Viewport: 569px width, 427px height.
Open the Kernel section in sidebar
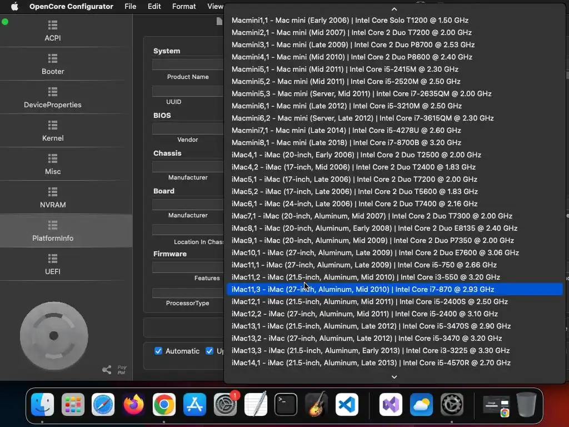point(53,131)
